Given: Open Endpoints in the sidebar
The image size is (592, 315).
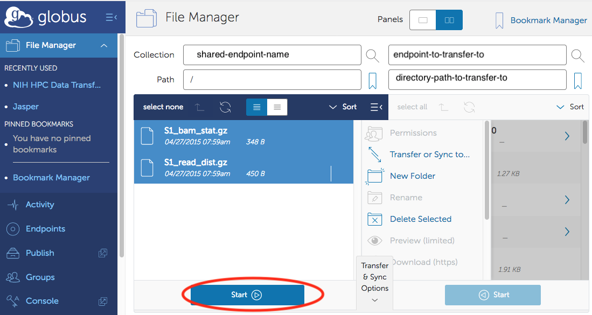Looking at the screenshot, I should click(45, 229).
